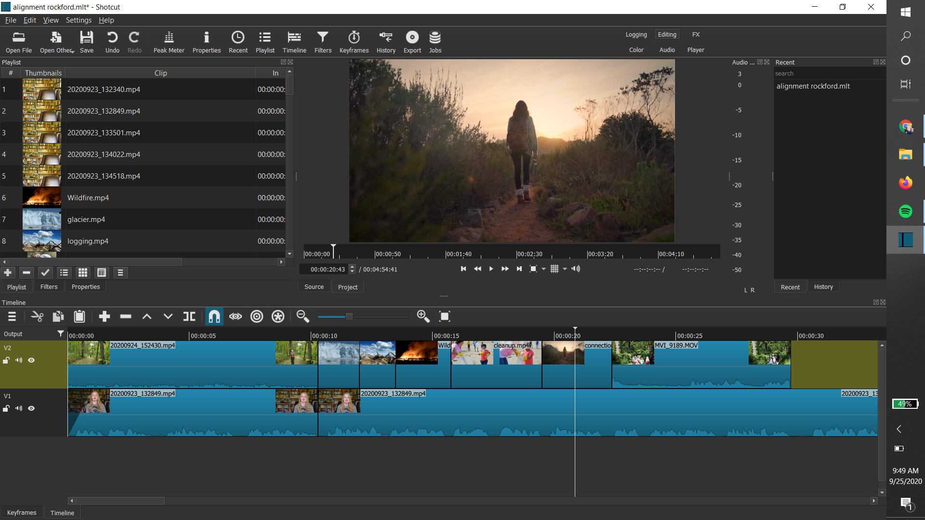
Task: Click the Undo toolbar icon
Action: [x=112, y=42]
